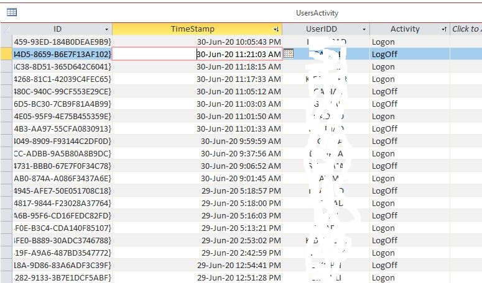The width and height of the screenshot is (482, 283).
Task: Click the 'Click to Add' column header
Action: coord(466,29)
